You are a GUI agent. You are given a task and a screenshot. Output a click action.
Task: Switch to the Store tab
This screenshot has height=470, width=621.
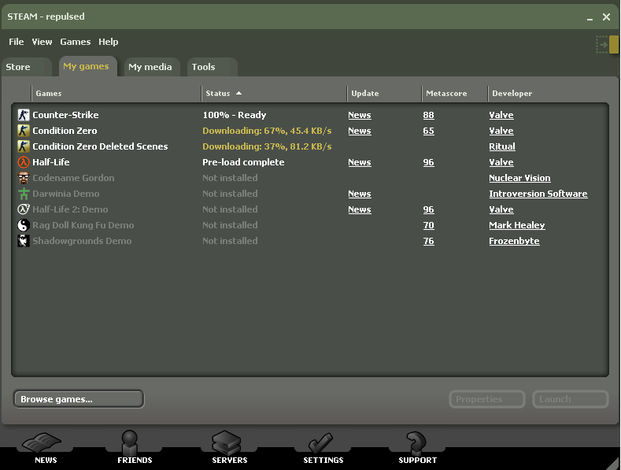(x=26, y=67)
